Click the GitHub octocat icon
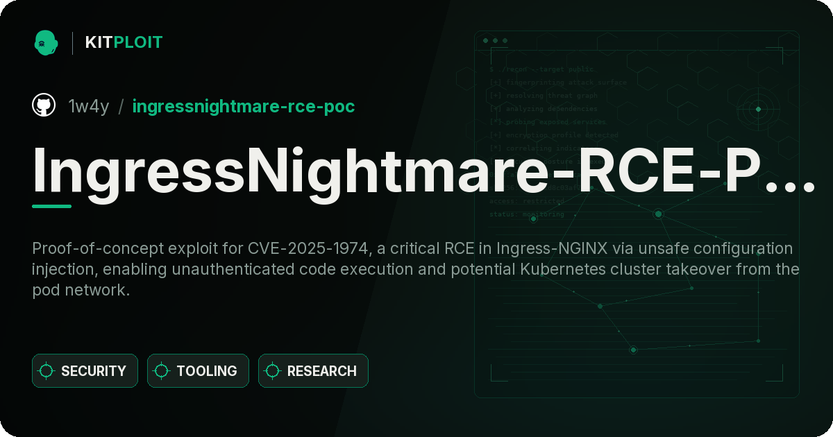833x437 pixels. [x=44, y=105]
